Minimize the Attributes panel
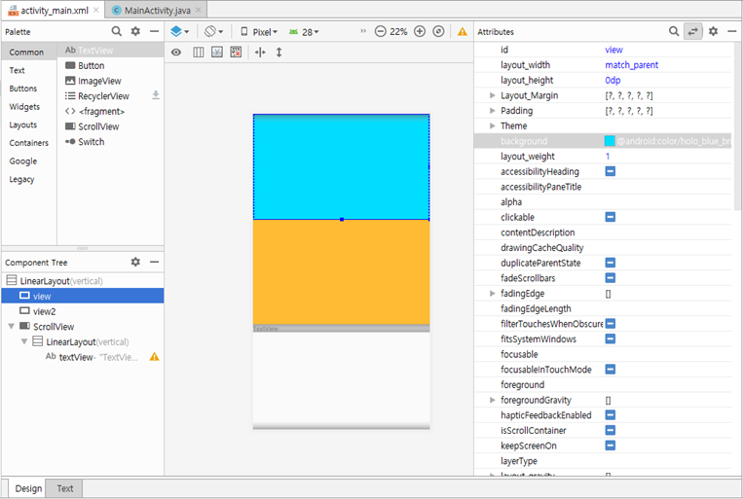743x499 pixels. [732, 31]
